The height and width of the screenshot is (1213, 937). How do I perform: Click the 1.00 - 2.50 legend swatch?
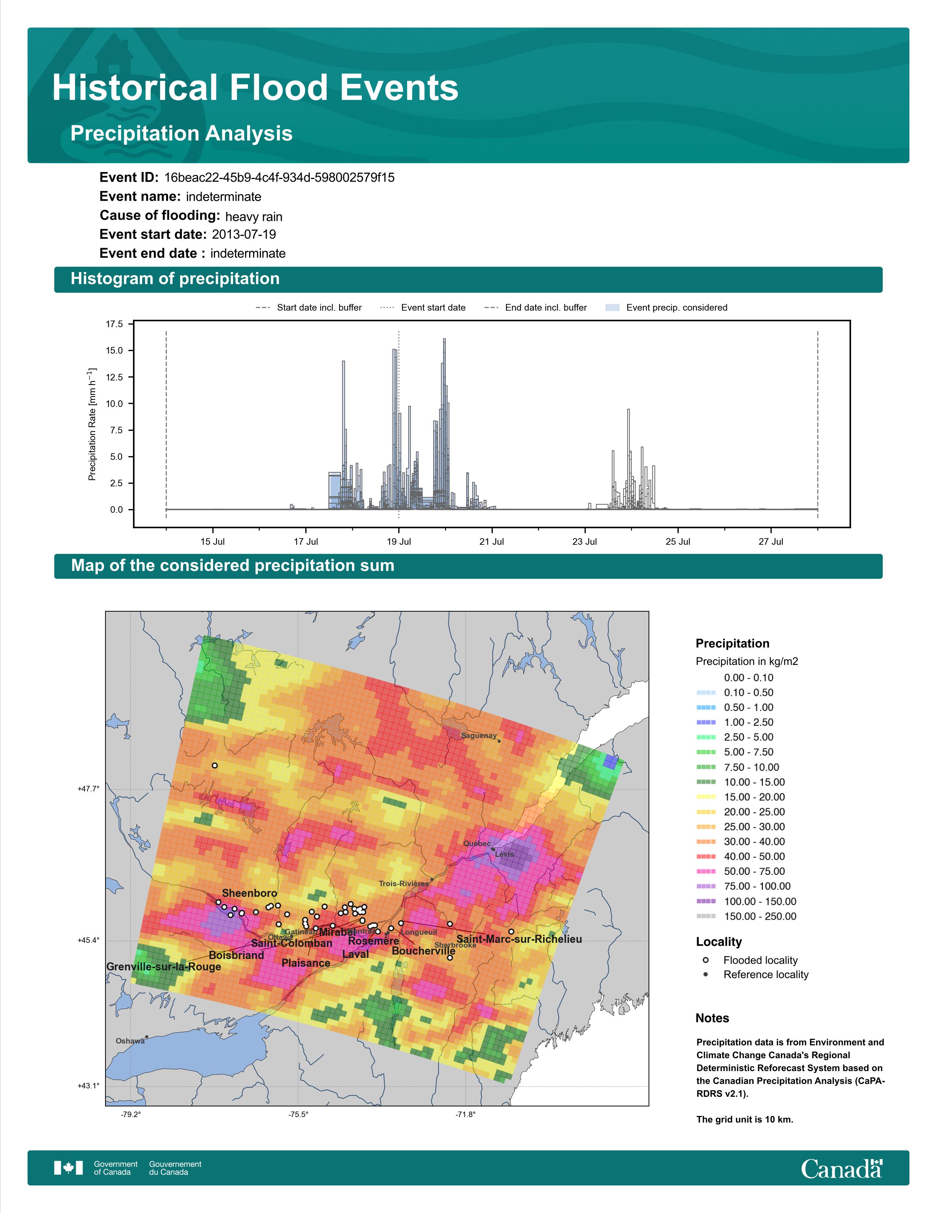click(x=706, y=723)
